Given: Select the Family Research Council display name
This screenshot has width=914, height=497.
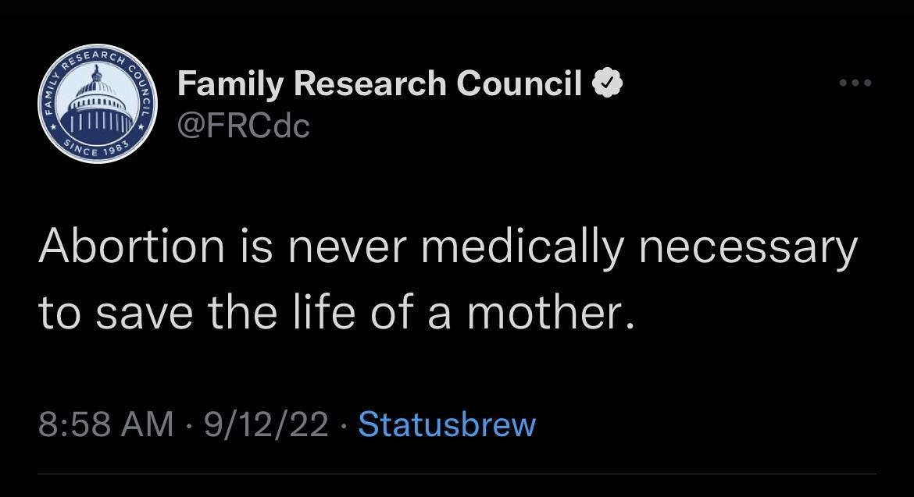Looking at the screenshot, I should coord(383,82).
